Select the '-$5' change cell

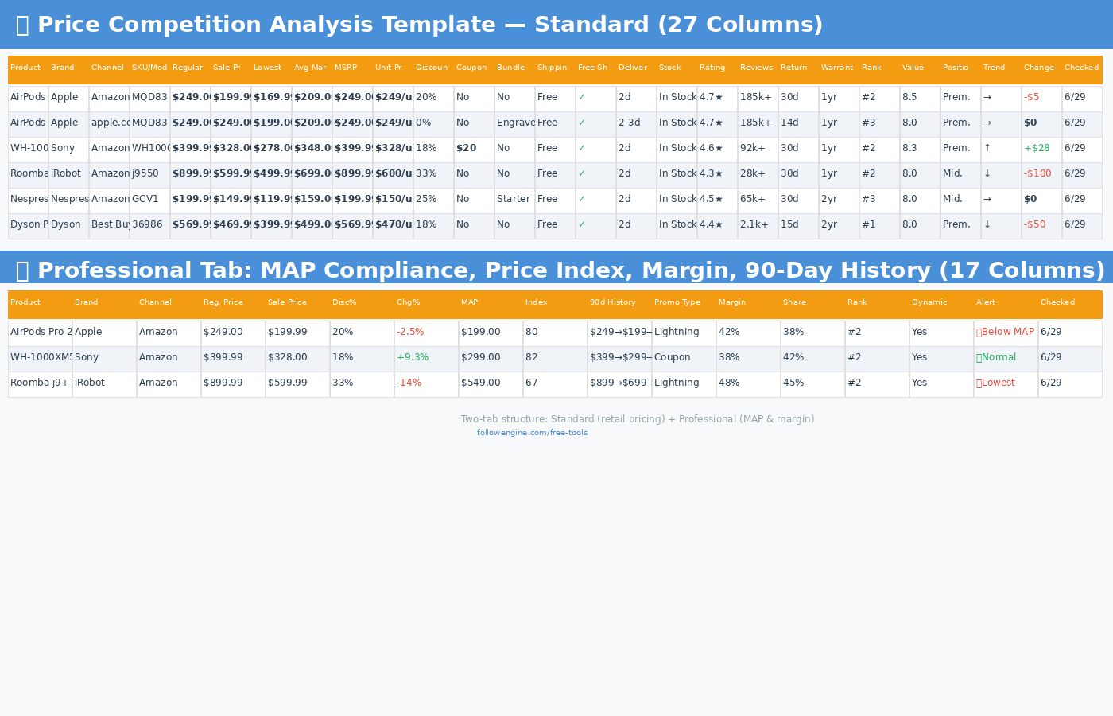coord(1041,98)
